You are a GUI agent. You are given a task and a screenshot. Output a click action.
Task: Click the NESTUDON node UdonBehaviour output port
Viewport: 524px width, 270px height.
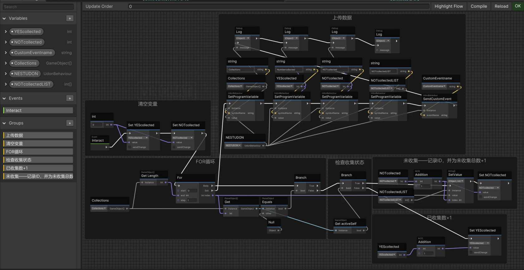pos(263,146)
